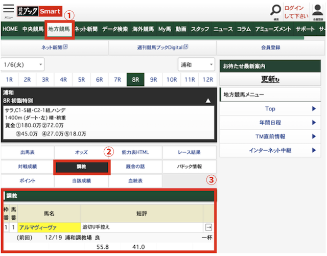
Task: Open the 出馬表 tab
Action: 28,152
